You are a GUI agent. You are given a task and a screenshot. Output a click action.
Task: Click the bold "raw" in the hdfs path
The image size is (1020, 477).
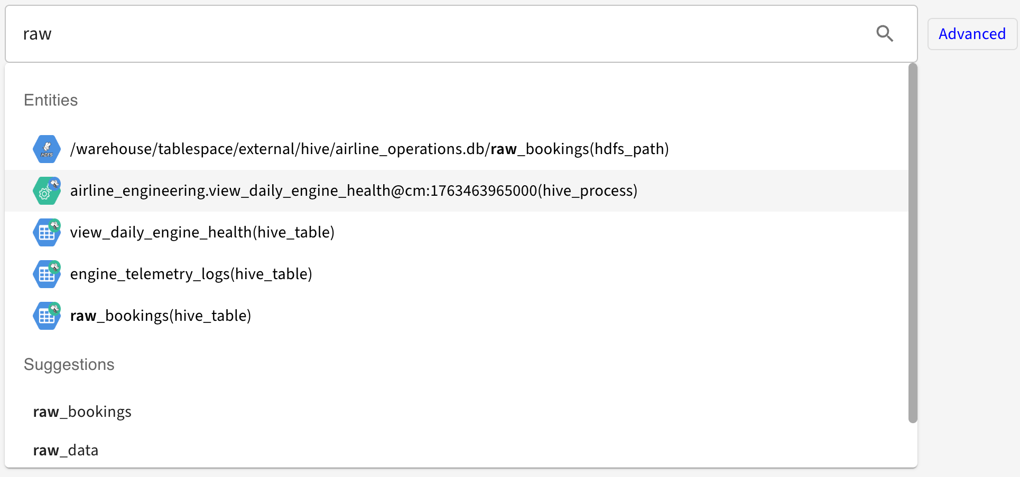tap(503, 149)
